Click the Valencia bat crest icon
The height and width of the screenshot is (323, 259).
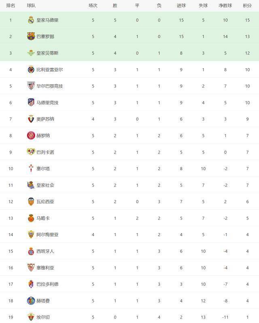click(31, 201)
